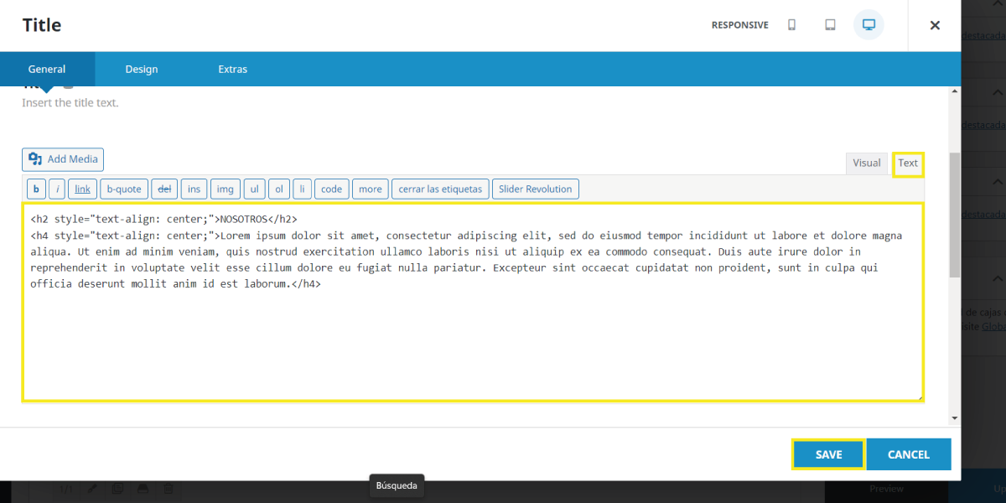Insert a link using the link quicktag
Viewport: 1006px width, 503px height.
pos(82,189)
